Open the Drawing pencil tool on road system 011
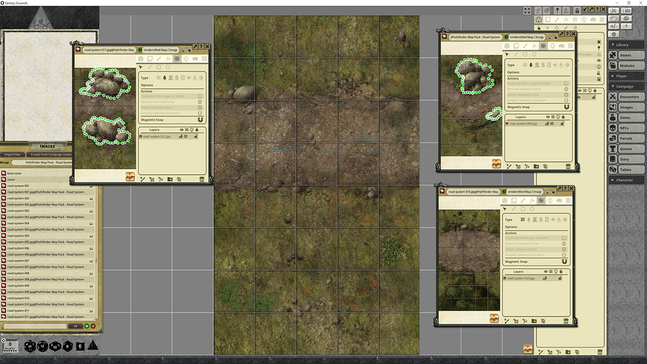Viewport: 647px width, 364px height. tap(158, 59)
